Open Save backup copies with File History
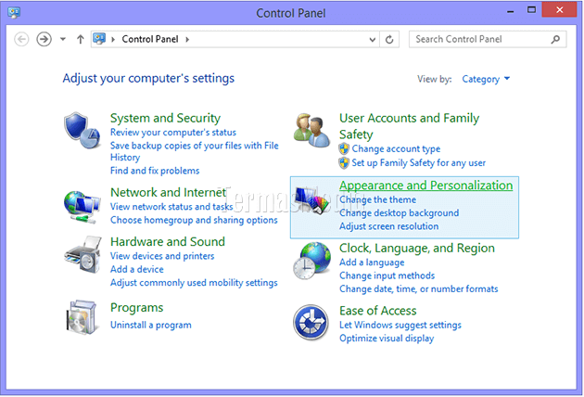Screen dimensions: 584x397 point(195,151)
